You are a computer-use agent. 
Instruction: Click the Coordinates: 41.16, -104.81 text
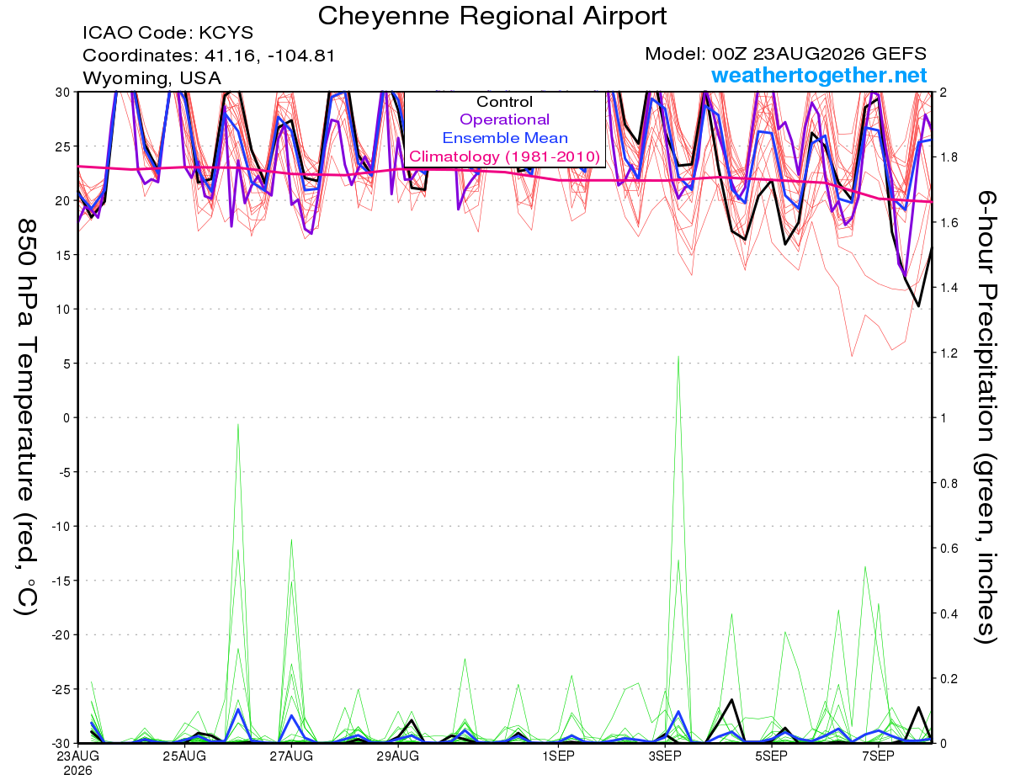tap(209, 56)
